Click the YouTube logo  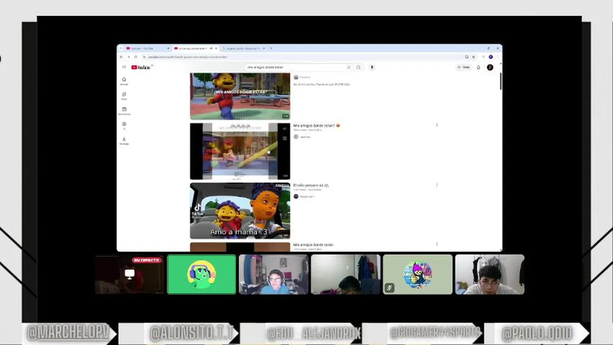tap(141, 68)
